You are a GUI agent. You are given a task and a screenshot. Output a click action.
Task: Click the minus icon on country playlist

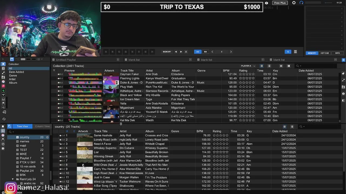pos(47,137)
